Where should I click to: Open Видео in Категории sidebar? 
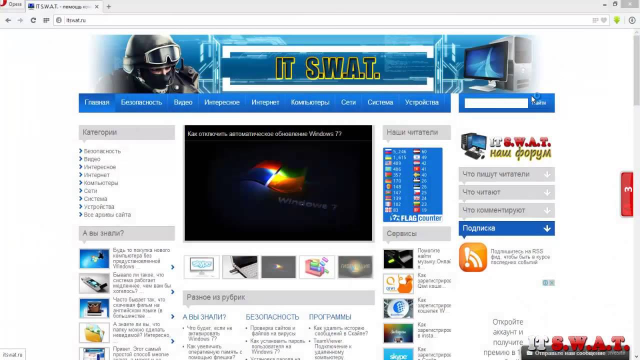(x=92, y=159)
